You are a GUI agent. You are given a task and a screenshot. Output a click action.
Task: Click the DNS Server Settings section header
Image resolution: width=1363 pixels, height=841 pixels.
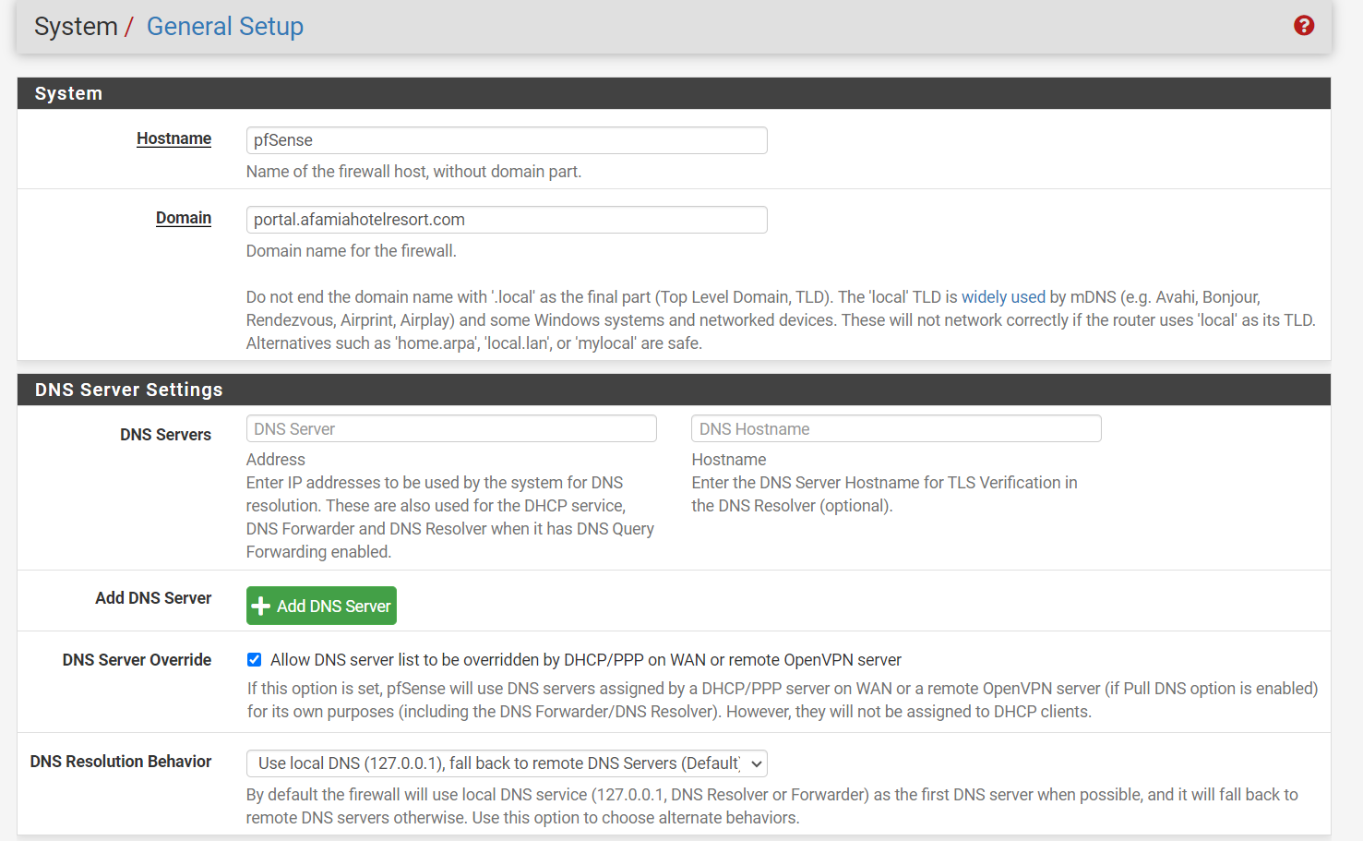click(674, 390)
